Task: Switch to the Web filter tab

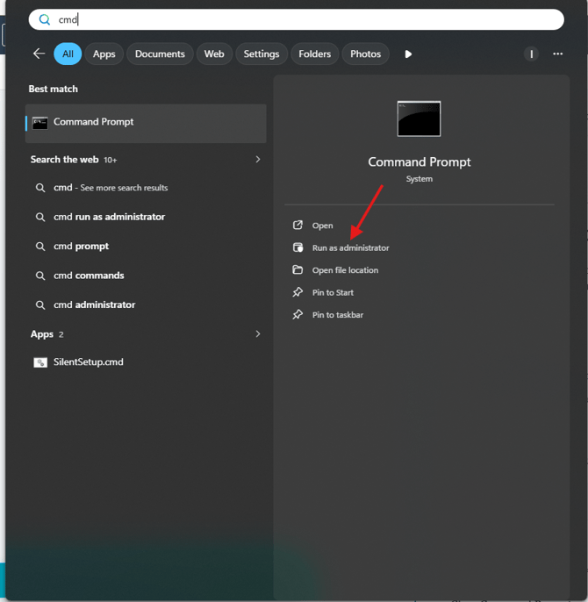Action: coord(214,54)
